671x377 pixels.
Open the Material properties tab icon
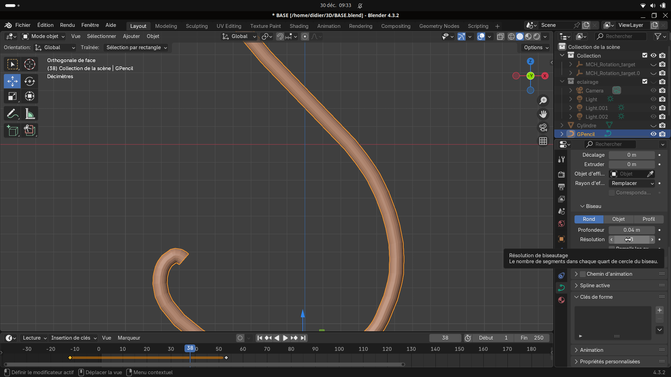pyautogui.click(x=562, y=300)
